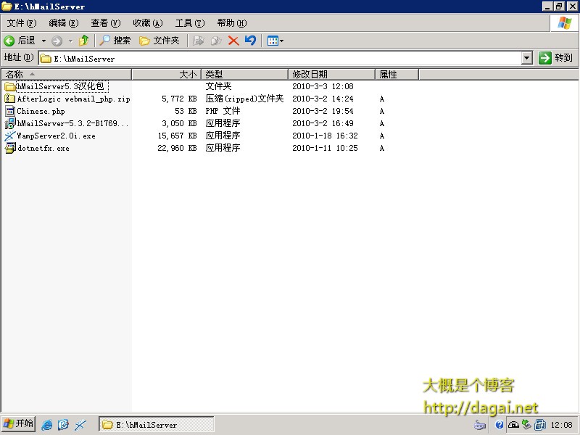The height and width of the screenshot is (435, 580).
Task: Click the Start (开始) button
Action: 19,424
